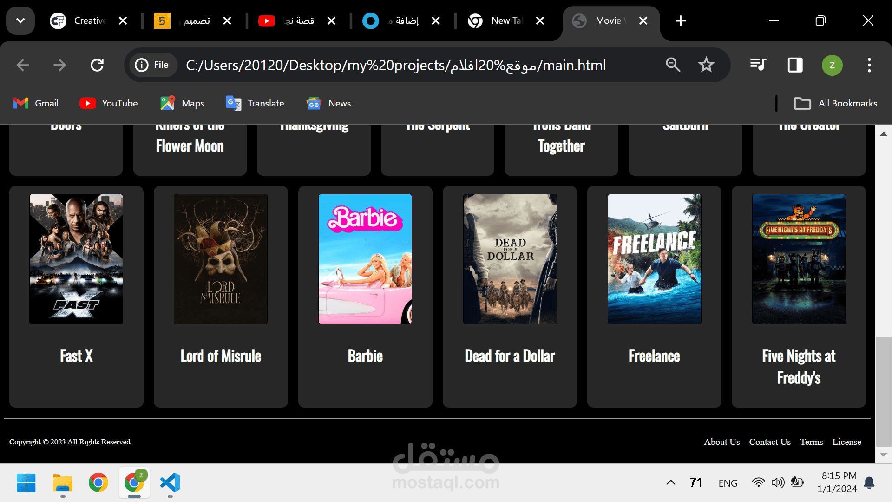Expand the tab search dropdown arrow

pyautogui.click(x=20, y=20)
